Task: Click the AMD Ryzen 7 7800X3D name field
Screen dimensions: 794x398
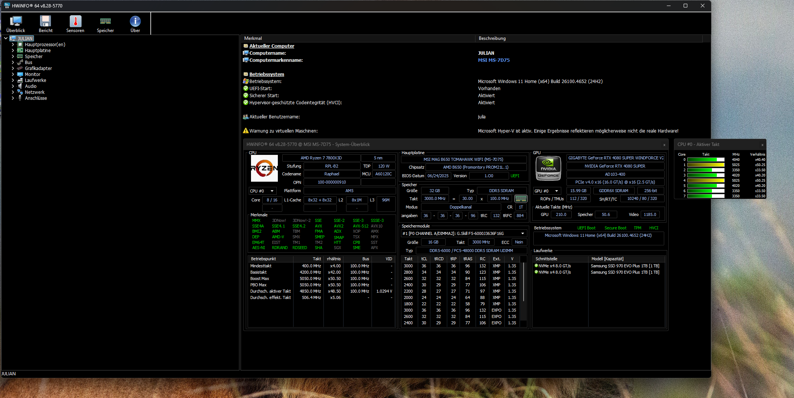Action: click(x=321, y=158)
